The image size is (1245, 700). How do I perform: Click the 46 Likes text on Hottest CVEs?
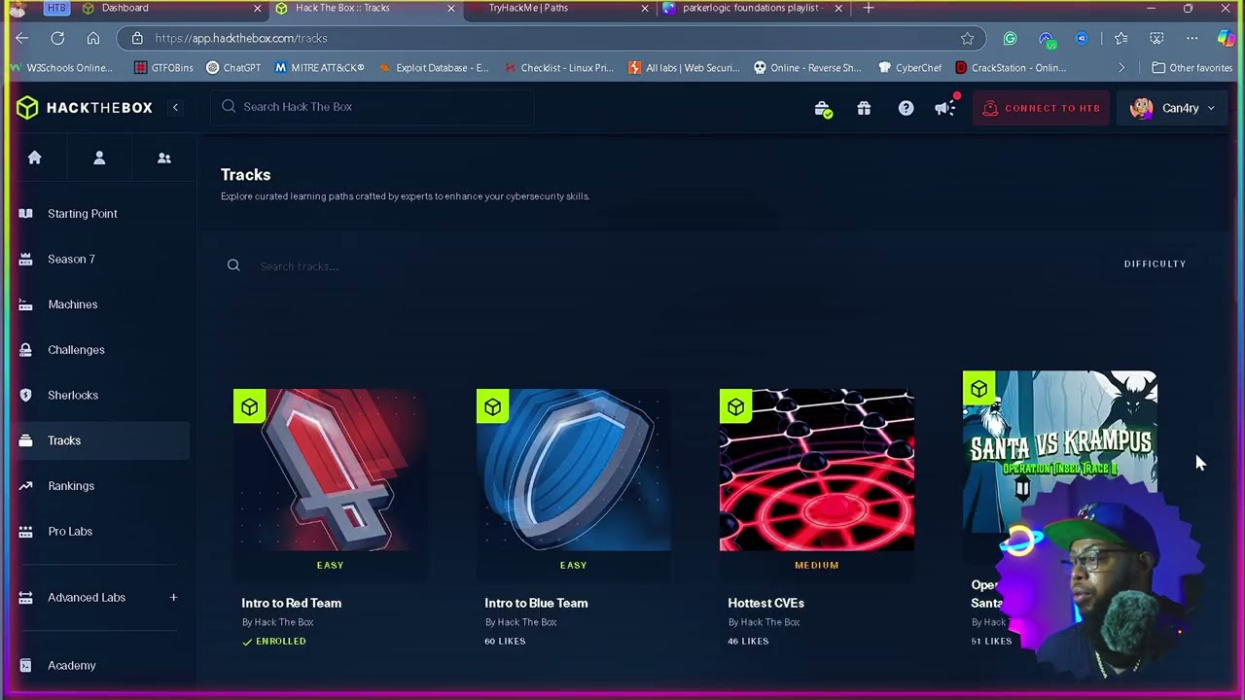tap(748, 641)
